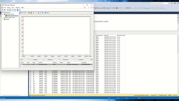
Task: Click the Scale column header
Action: [34, 63]
